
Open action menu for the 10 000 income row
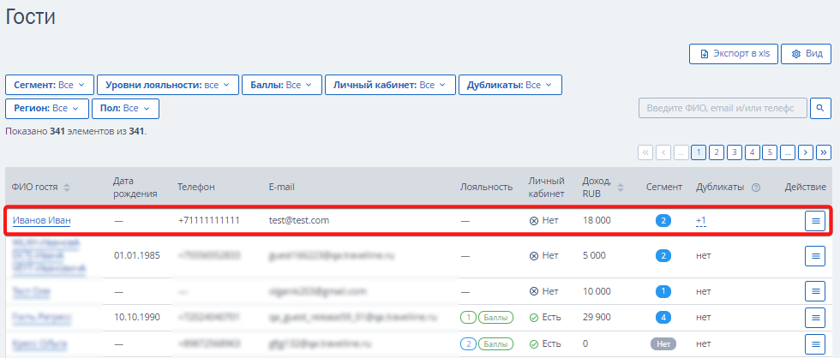(x=815, y=291)
